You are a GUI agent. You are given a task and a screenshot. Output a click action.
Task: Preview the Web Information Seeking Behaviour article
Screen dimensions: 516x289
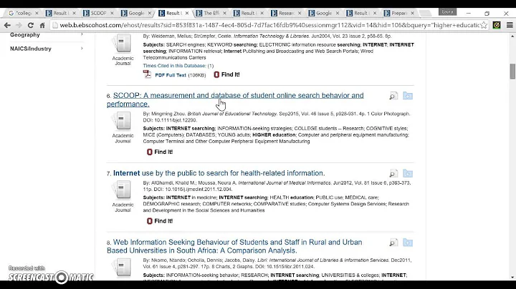click(x=393, y=243)
